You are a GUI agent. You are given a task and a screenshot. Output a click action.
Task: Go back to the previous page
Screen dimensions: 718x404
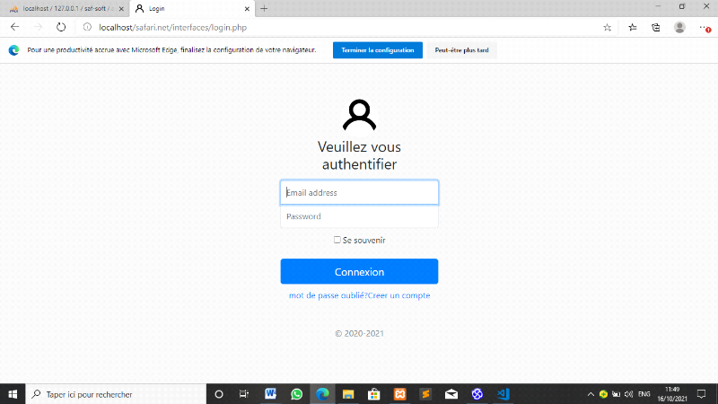coord(14,27)
